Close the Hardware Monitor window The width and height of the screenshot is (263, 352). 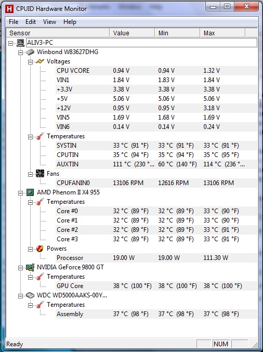(246, 7)
